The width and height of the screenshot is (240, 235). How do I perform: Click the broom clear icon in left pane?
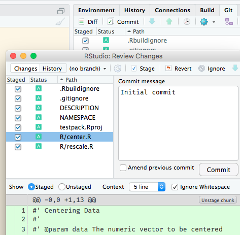point(60,22)
